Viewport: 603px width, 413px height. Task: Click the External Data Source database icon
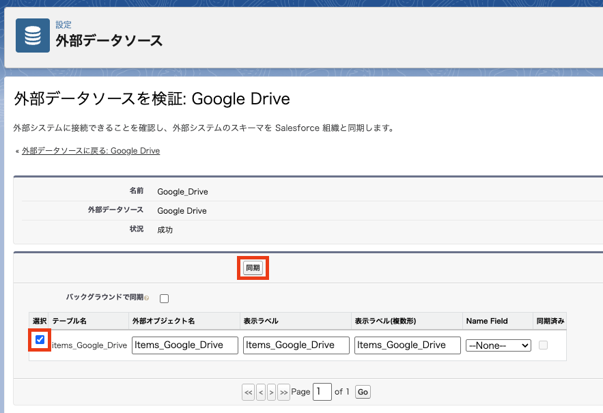[33, 35]
